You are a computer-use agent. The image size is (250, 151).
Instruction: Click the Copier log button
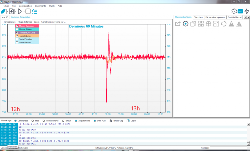tap(131, 121)
